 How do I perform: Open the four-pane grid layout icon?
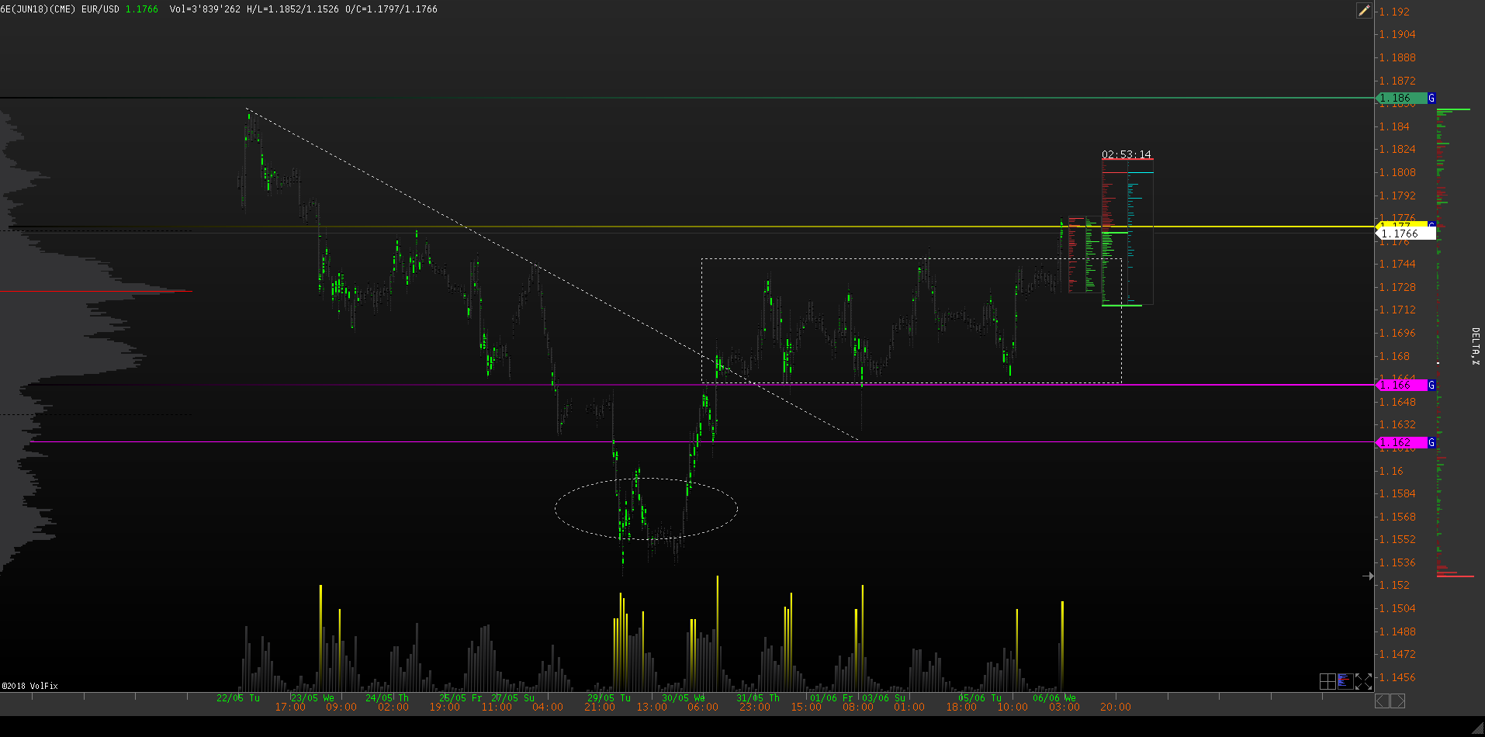point(1327,681)
